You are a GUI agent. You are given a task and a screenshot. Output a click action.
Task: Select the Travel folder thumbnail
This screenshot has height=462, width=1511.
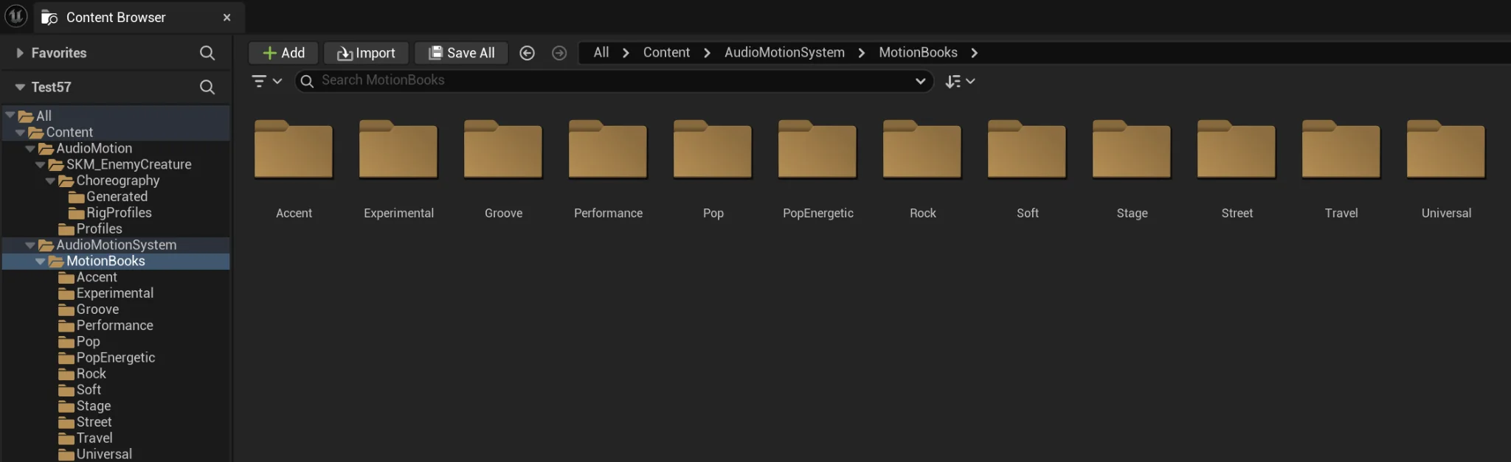(1341, 150)
